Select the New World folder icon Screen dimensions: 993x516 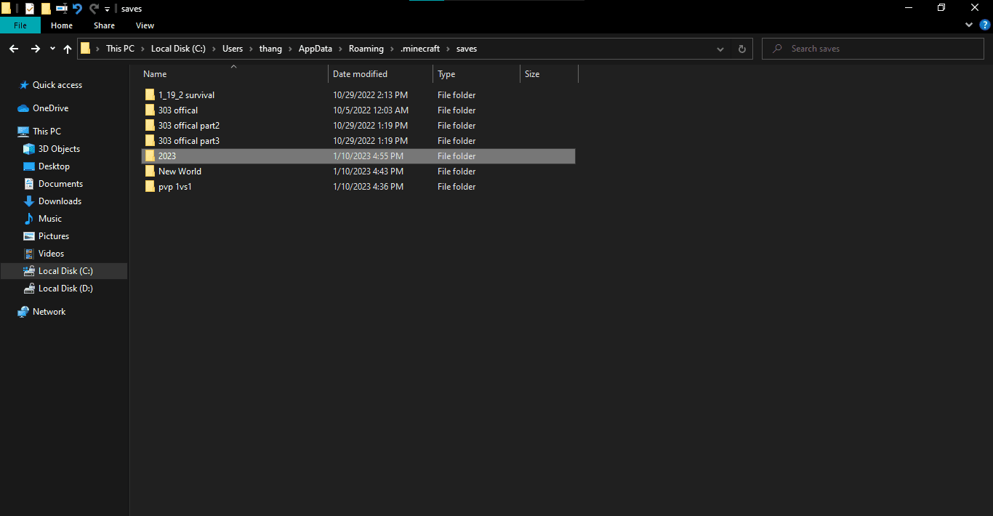click(150, 171)
